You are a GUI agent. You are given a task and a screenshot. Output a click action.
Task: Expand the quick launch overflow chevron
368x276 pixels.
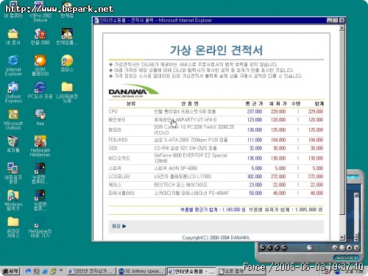[61, 270]
